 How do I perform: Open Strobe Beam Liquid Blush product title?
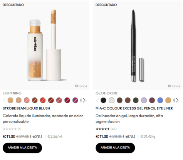point(26,108)
